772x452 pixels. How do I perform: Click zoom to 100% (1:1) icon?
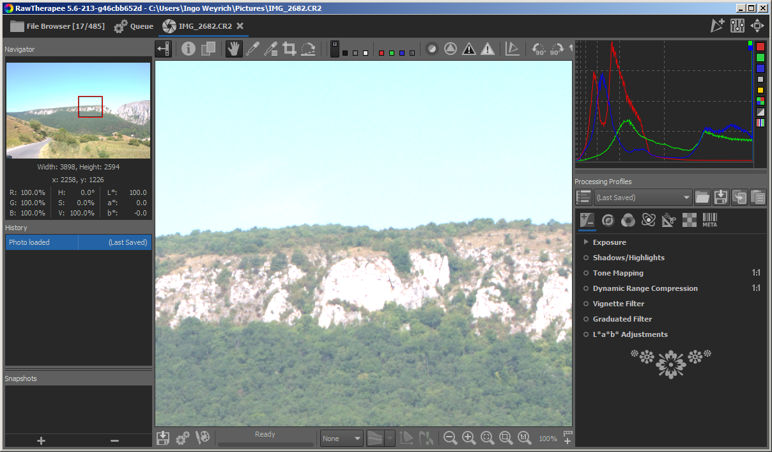pyautogui.click(x=524, y=438)
